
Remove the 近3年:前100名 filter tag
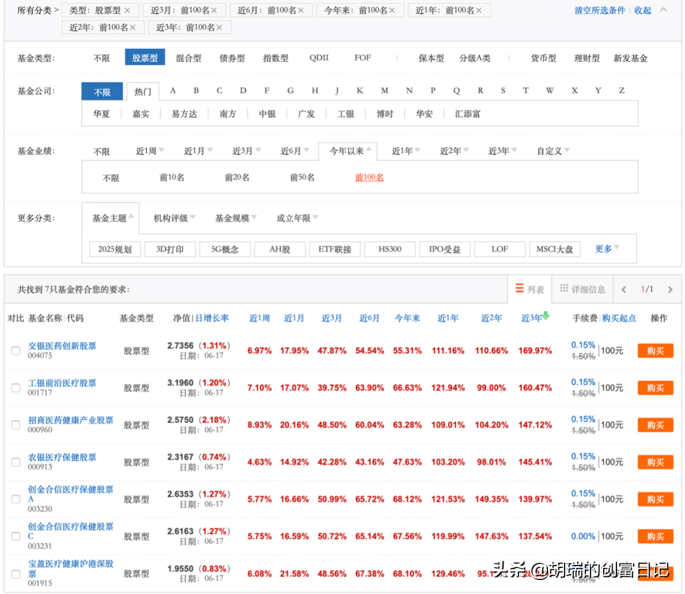tap(219, 27)
